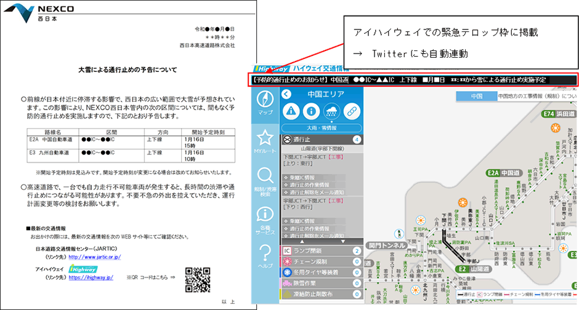
Task: Click the Highway badge in the notice document
Action: (x=83, y=269)
